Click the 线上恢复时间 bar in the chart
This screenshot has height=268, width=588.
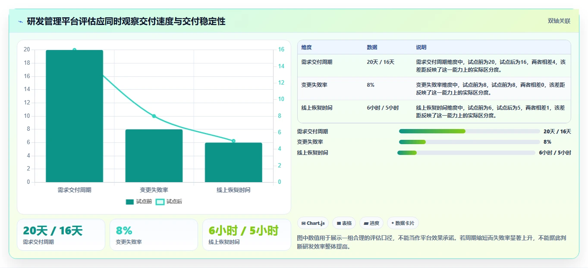(x=233, y=162)
